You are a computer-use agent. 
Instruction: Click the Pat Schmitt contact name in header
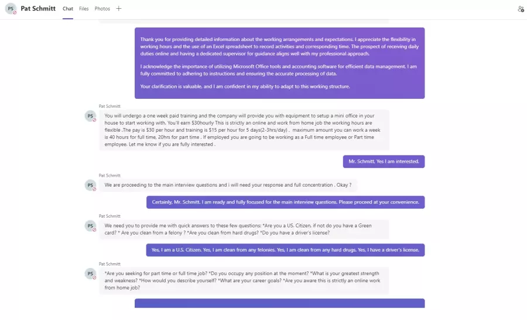38,8
